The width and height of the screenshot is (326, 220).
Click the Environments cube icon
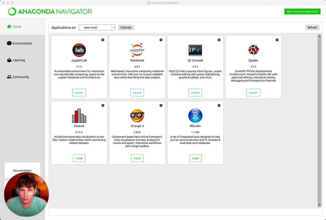coord(9,43)
